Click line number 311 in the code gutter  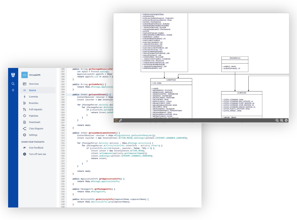click(63, 133)
